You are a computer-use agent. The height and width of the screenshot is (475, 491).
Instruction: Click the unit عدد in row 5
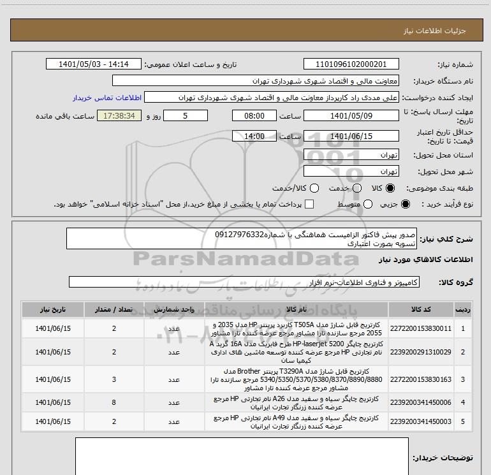pyautogui.click(x=174, y=421)
